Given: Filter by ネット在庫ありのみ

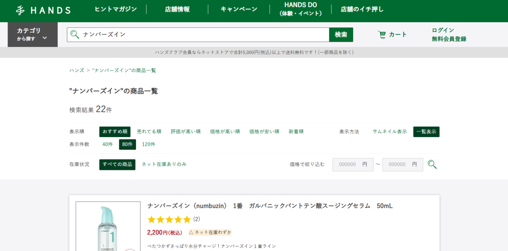Looking at the screenshot, I should [164, 164].
